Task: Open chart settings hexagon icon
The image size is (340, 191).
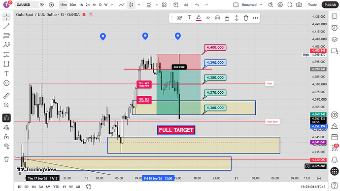Action: click(280, 4)
